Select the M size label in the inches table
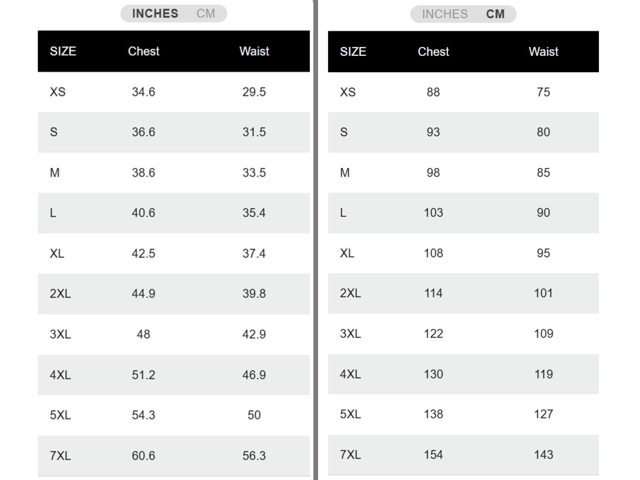Screen dimensions: 640x480 pyautogui.click(x=55, y=173)
